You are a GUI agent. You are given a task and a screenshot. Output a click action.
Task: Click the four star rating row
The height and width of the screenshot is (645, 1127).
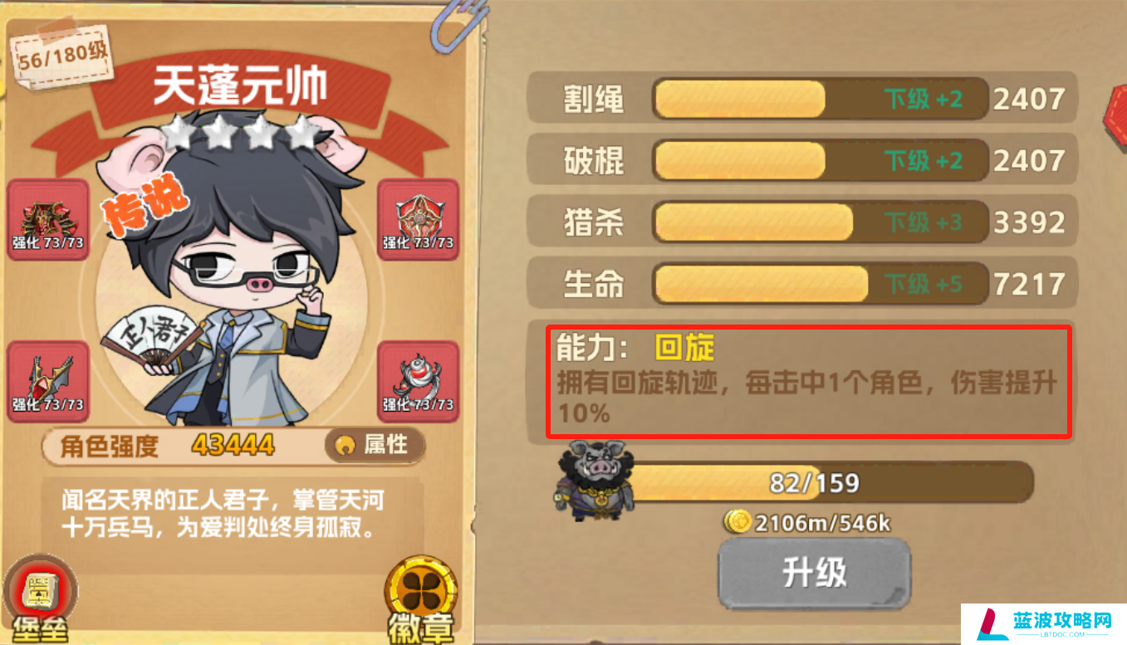click(242, 133)
